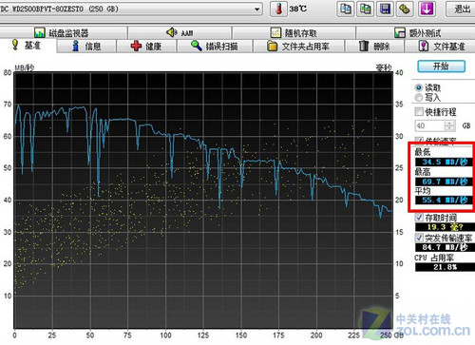Toggle the 突发传输速率 burst rate checkbox
Viewport: 475px width, 345px height.
419,238
